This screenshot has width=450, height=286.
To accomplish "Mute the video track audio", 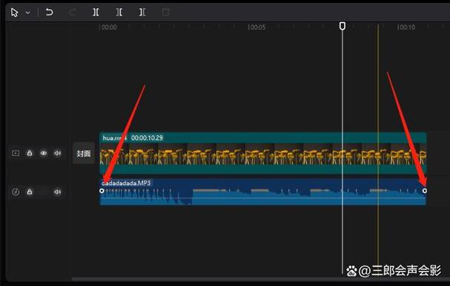I will tap(57, 153).
